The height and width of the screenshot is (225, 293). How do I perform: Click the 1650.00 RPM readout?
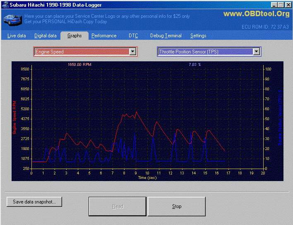tap(79, 65)
